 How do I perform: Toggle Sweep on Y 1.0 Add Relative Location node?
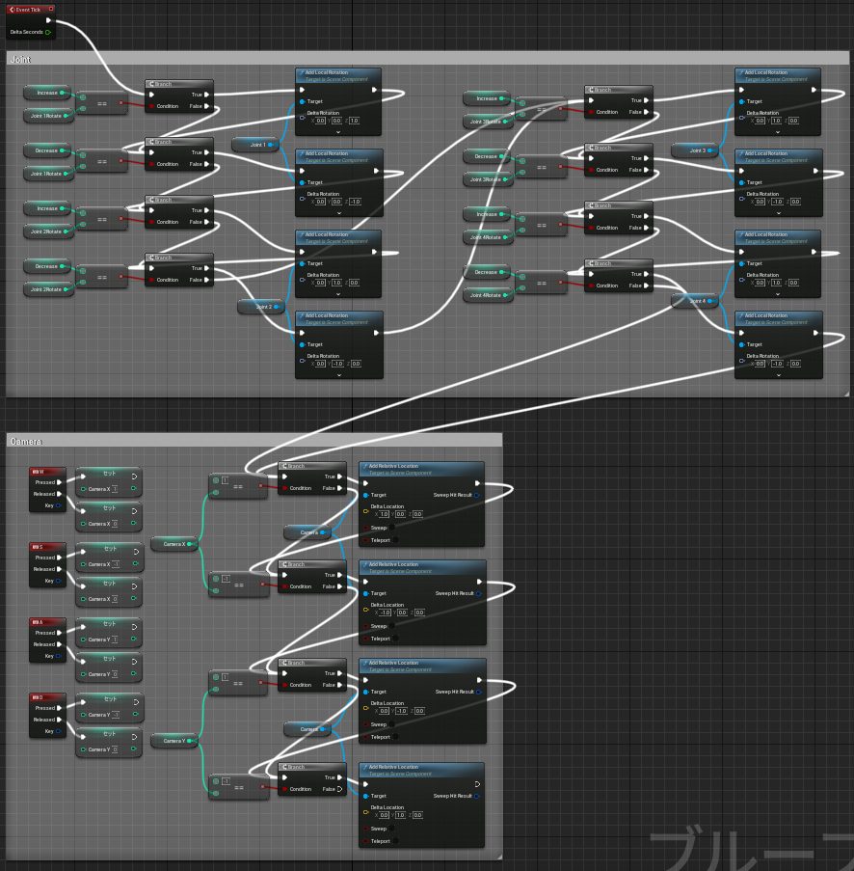point(392,829)
